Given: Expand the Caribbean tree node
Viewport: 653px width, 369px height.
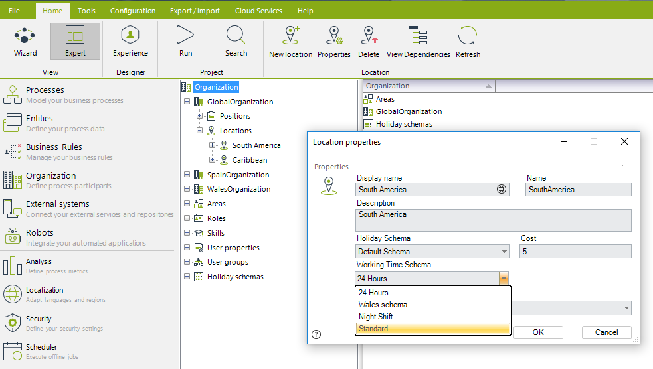Looking at the screenshot, I should click(x=212, y=160).
